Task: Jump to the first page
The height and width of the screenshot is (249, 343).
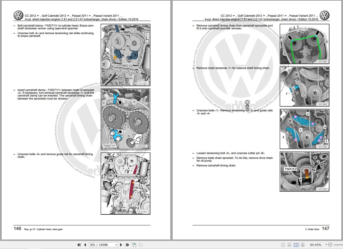Action: 79,245
